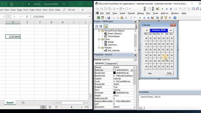Expand the Excel formula bar chevron

coord(90,17)
